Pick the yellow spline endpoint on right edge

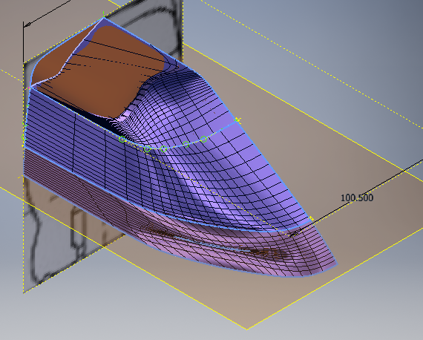tap(237, 120)
